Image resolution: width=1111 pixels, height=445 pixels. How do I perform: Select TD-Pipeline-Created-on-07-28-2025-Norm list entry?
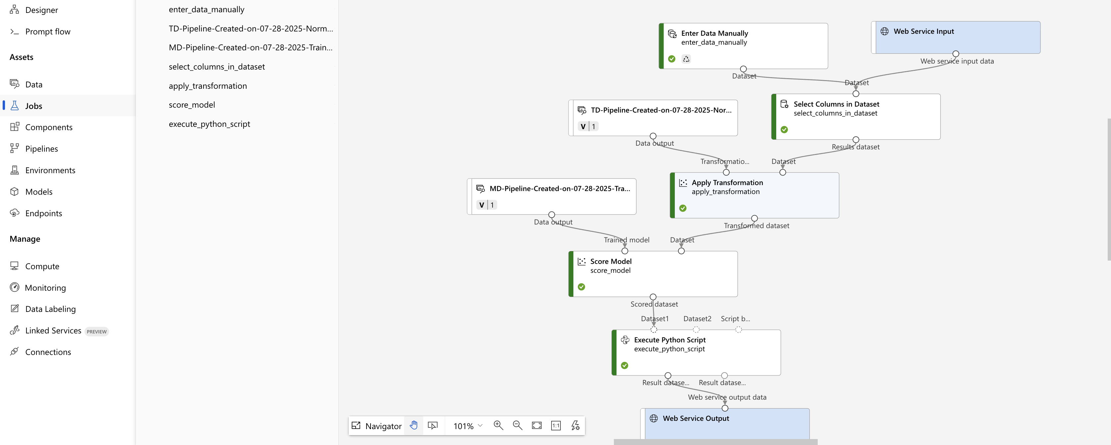click(x=251, y=28)
